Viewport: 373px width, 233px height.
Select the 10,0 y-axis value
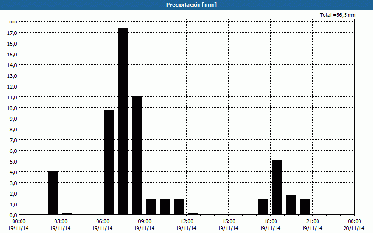point(13,108)
